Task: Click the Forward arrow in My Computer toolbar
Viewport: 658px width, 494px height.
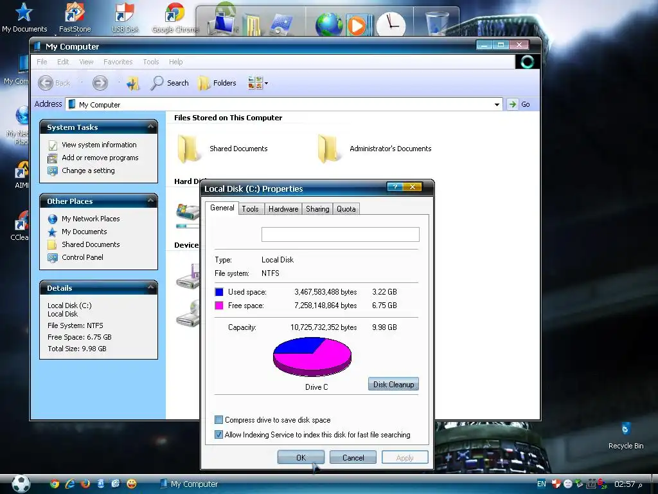Action: [x=100, y=83]
